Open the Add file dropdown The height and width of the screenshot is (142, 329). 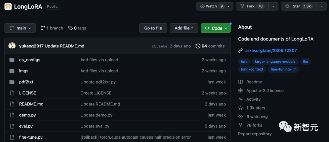(x=184, y=28)
